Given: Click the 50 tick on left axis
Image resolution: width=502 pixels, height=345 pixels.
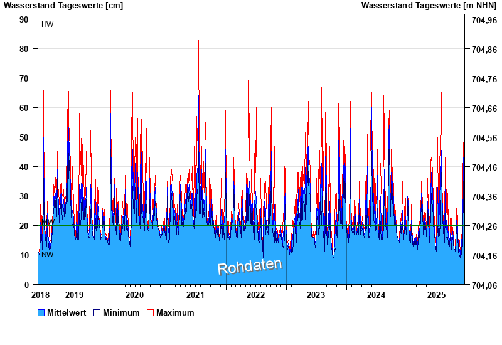Looking at the screenshot, I should click(x=24, y=137).
